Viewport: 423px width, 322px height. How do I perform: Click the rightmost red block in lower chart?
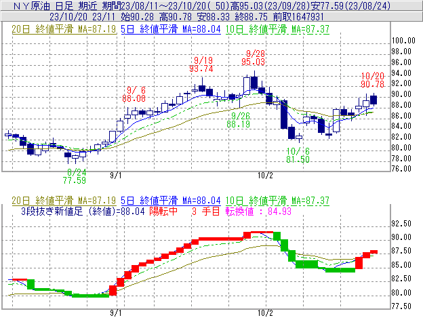[x=374, y=252]
